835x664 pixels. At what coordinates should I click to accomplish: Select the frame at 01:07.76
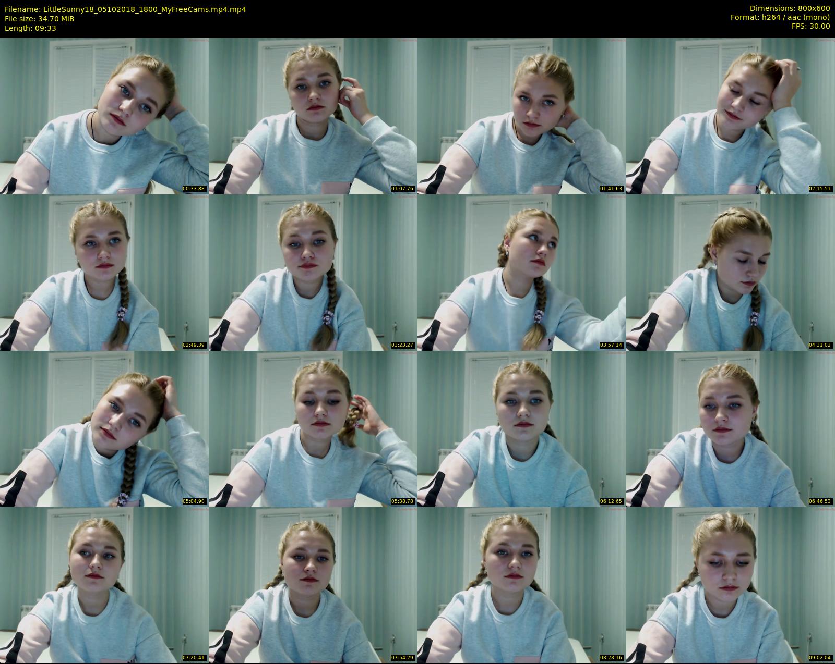click(313, 116)
